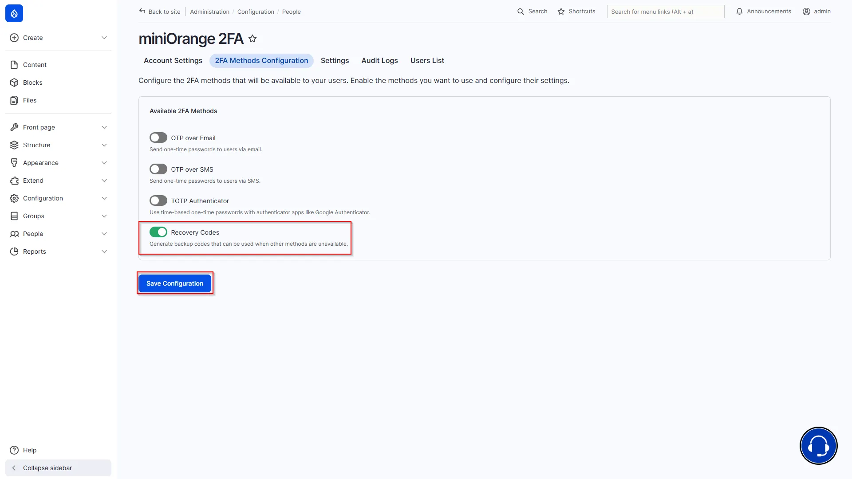Open the Account Settings tab
852x479 pixels.
coord(173,61)
